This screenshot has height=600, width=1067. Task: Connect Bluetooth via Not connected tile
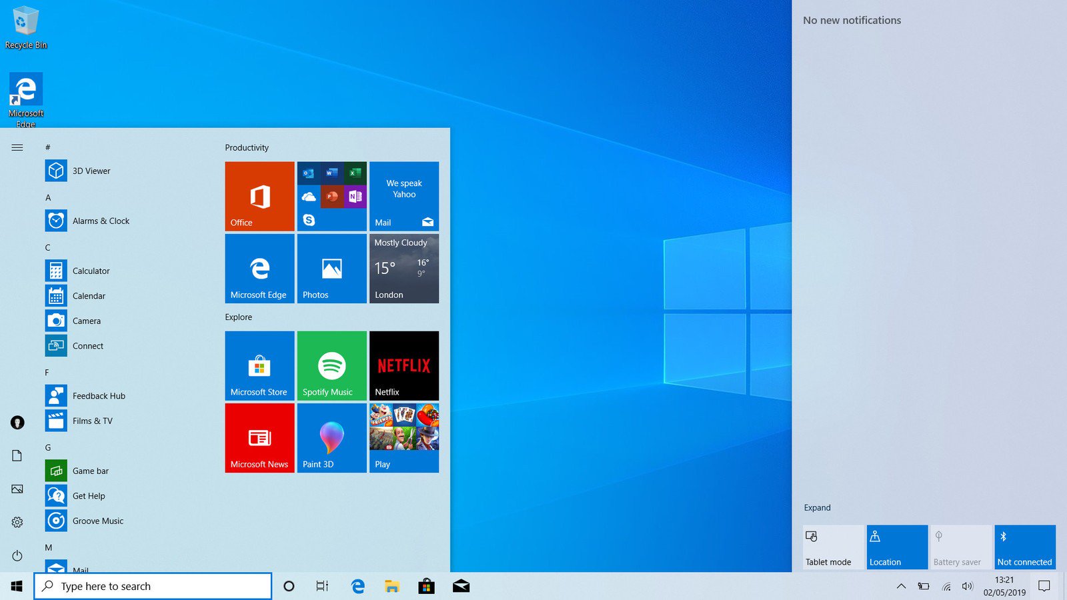(1025, 546)
